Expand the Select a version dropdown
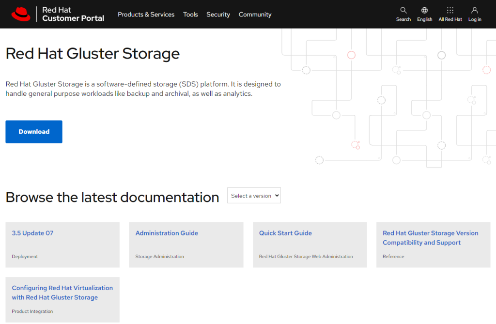Viewport: 496px width, 324px height. 254,196
